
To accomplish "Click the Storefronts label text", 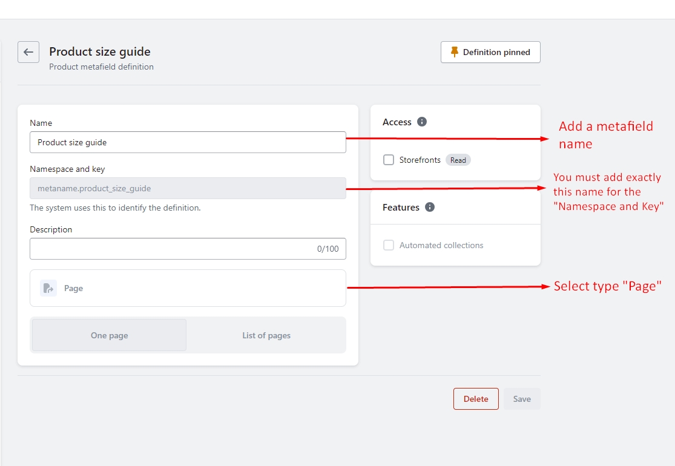I will (x=420, y=160).
